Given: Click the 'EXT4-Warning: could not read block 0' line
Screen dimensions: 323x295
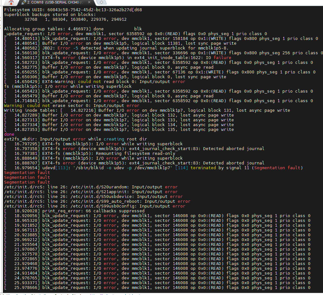Looking at the screenshot, I should point(94,82).
